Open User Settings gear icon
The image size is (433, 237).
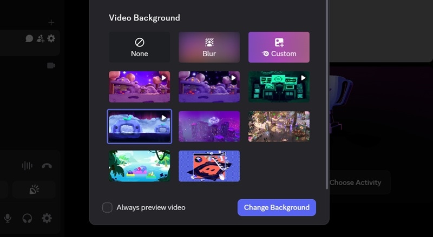click(x=47, y=218)
